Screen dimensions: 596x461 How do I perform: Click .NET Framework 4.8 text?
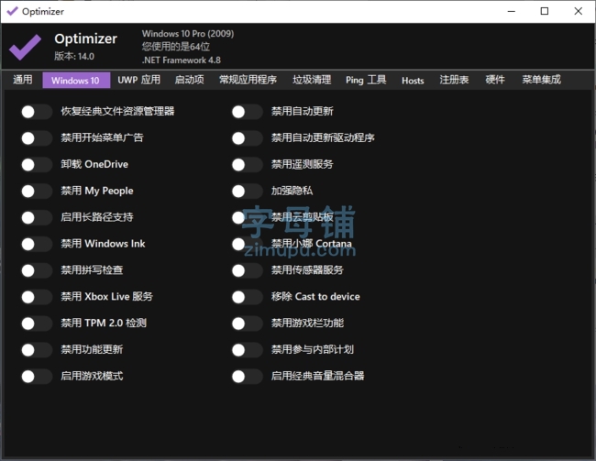click(x=181, y=60)
